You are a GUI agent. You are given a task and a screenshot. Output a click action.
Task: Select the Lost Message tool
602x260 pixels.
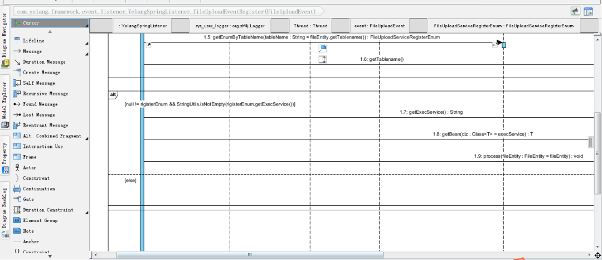(39, 115)
